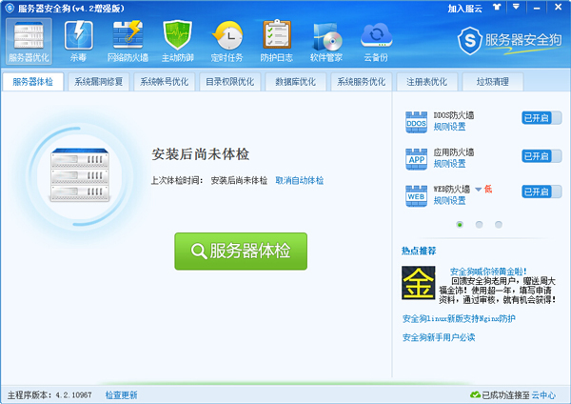The width and height of the screenshot is (571, 404).
Task: Switch to 系统帐号优化 tab
Action: 165,82
